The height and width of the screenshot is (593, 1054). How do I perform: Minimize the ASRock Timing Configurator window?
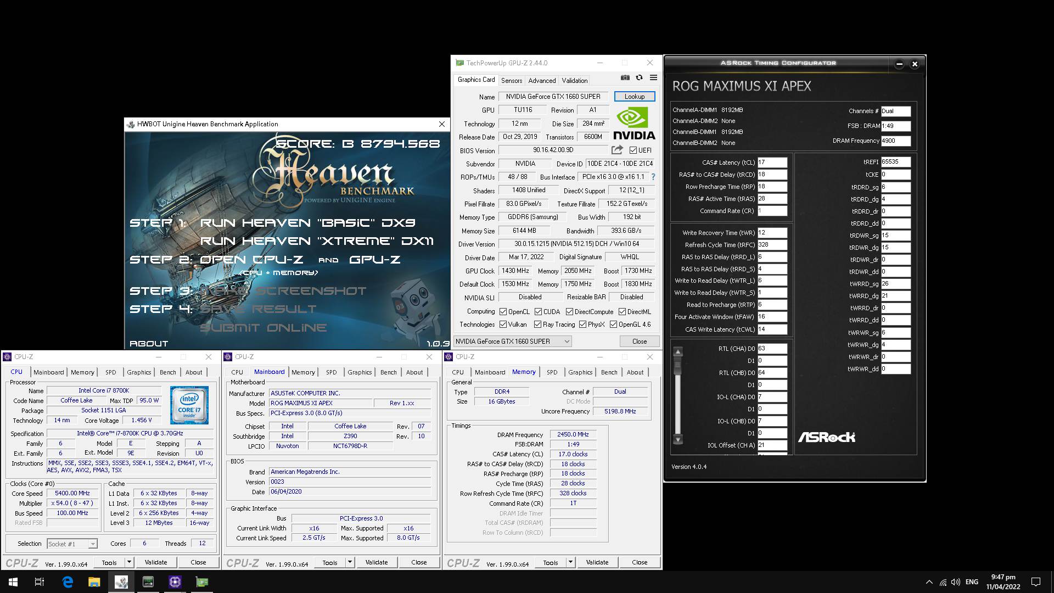[x=899, y=64]
